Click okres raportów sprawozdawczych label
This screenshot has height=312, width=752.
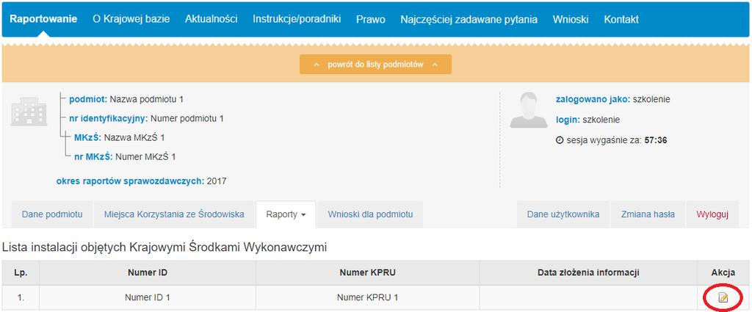tap(131, 181)
